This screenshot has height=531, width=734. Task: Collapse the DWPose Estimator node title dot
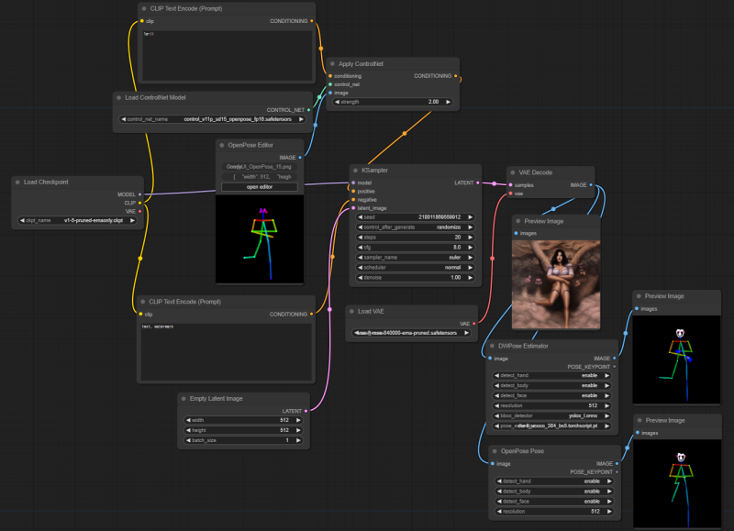[492, 346]
